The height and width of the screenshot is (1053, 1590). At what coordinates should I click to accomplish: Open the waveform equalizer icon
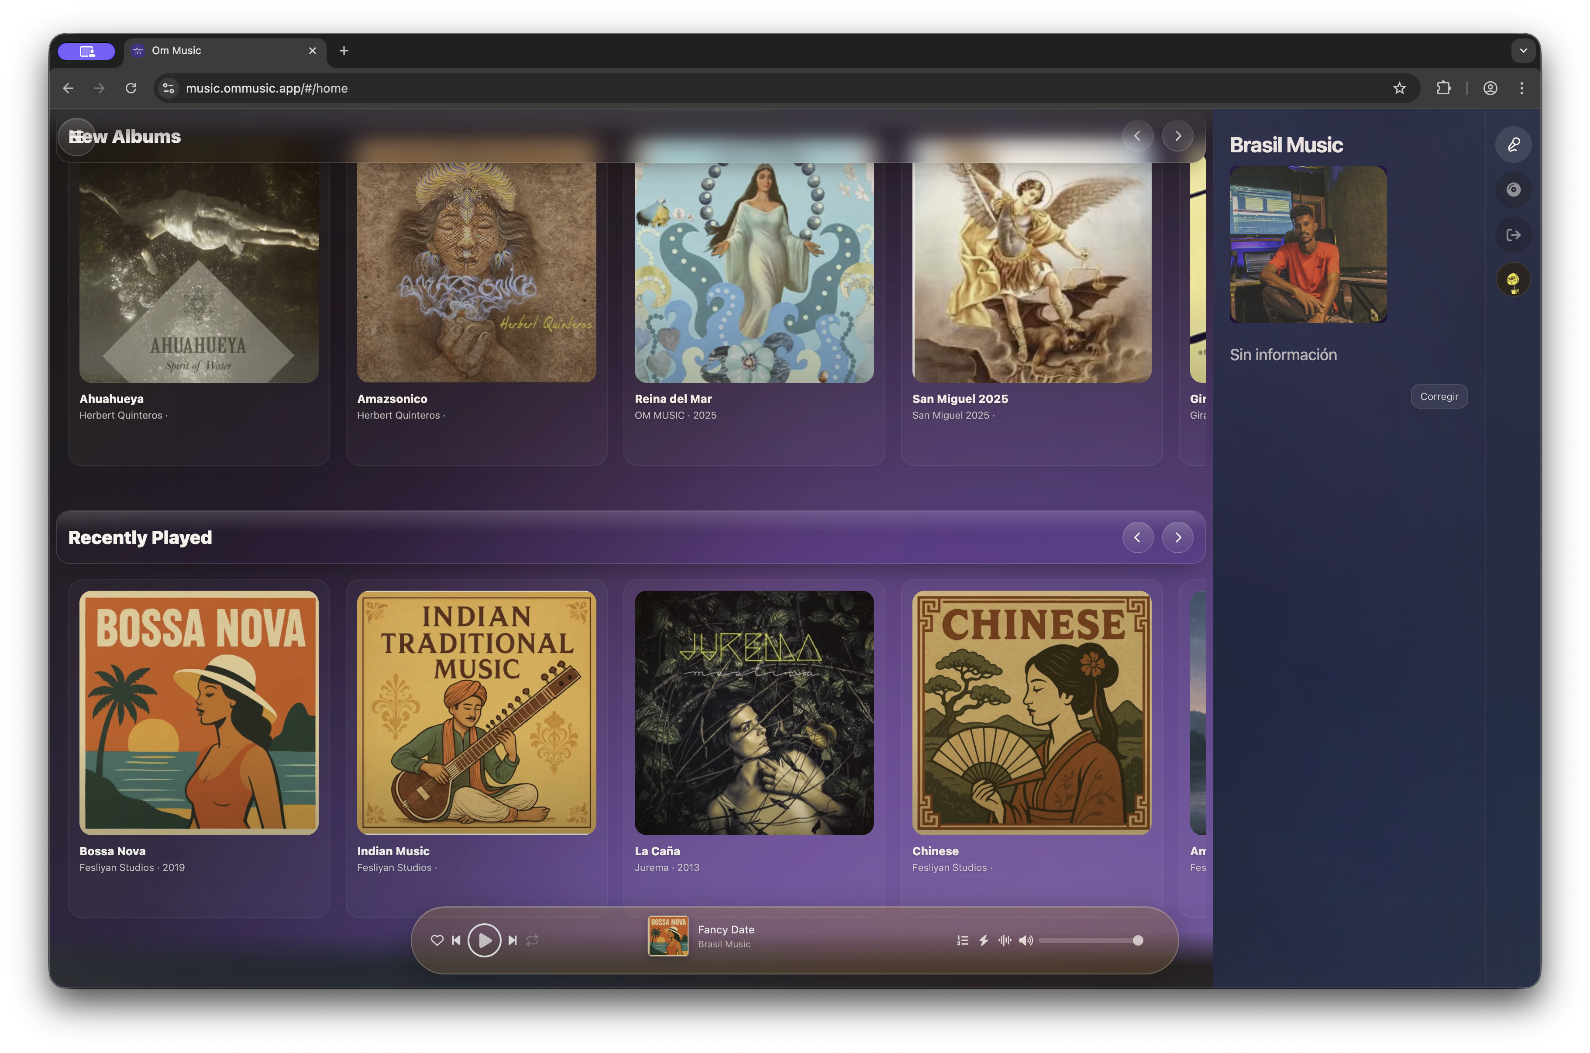coord(1005,940)
